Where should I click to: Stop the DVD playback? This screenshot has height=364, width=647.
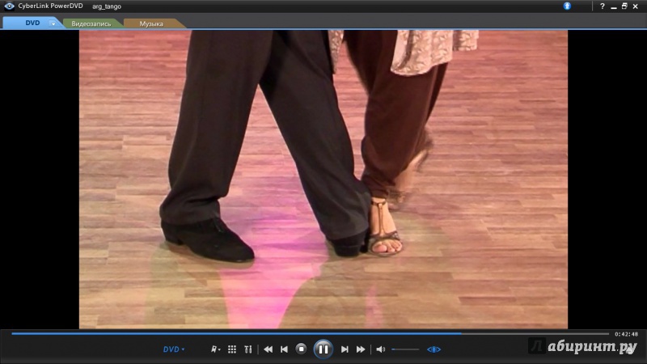[x=301, y=349]
